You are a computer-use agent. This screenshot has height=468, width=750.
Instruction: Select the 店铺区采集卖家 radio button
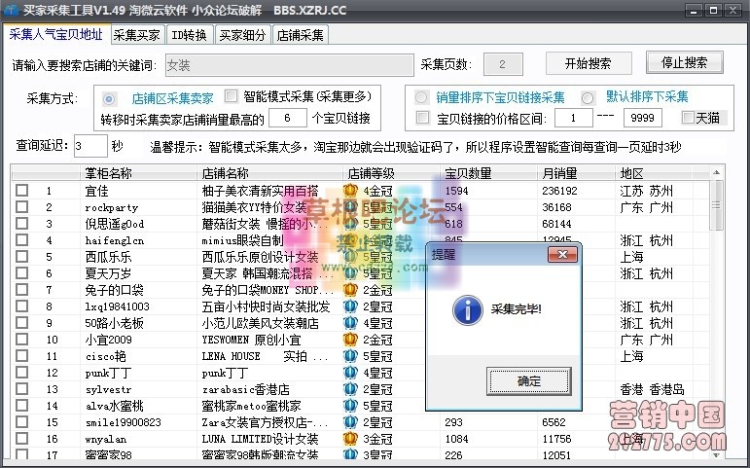point(109,99)
